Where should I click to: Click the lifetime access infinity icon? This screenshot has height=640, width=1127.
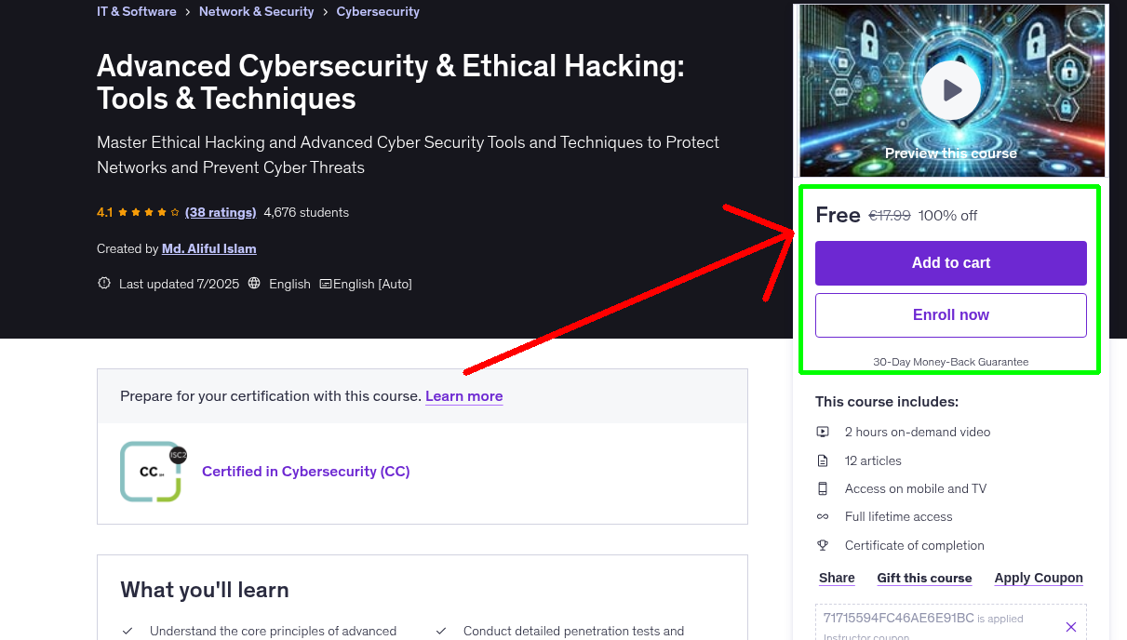(x=823, y=516)
